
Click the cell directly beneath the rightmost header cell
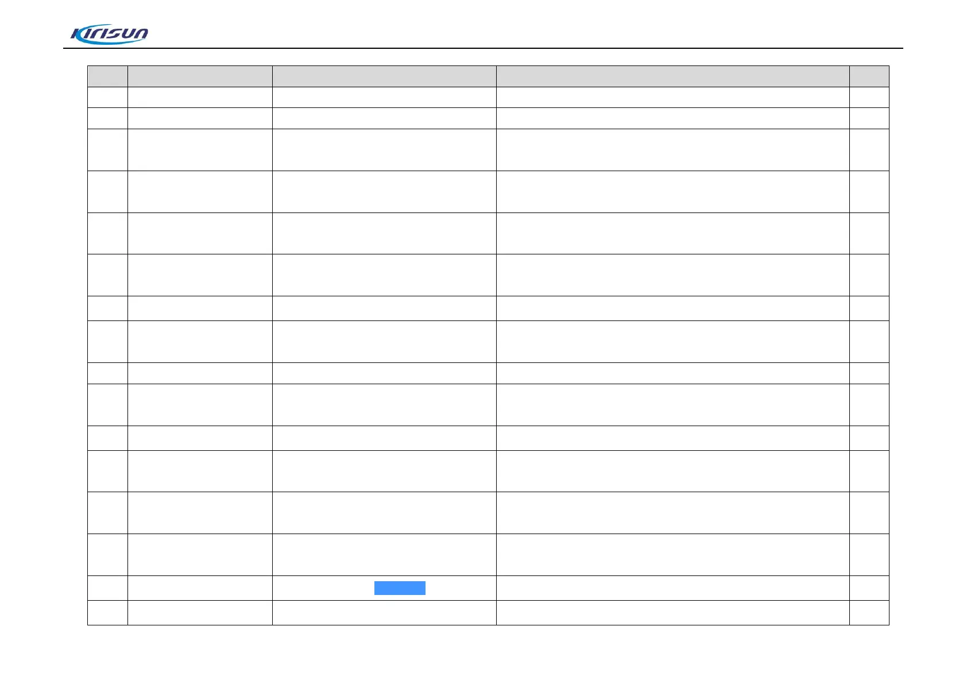[869, 98]
